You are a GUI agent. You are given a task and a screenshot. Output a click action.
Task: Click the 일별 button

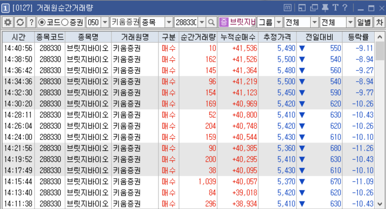[x=364, y=23]
